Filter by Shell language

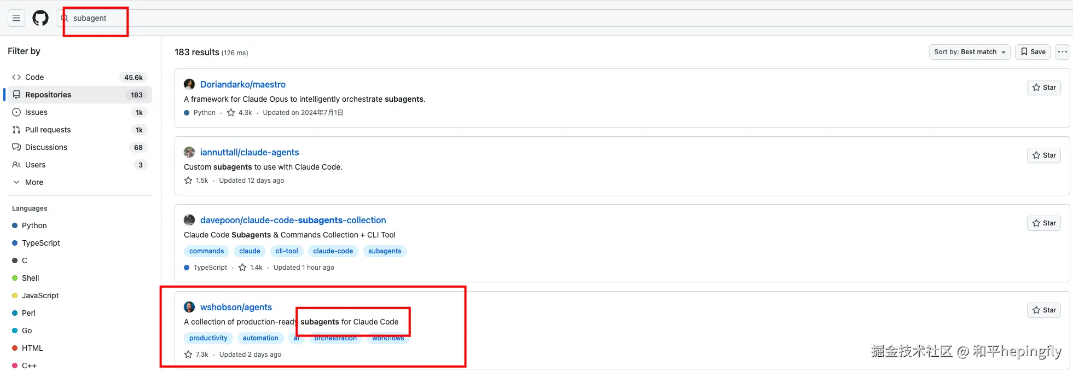click(26, 278)
